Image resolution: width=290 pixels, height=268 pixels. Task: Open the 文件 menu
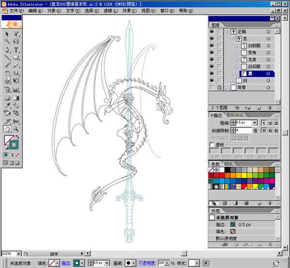pyautogui.click(x=16, y=11)
